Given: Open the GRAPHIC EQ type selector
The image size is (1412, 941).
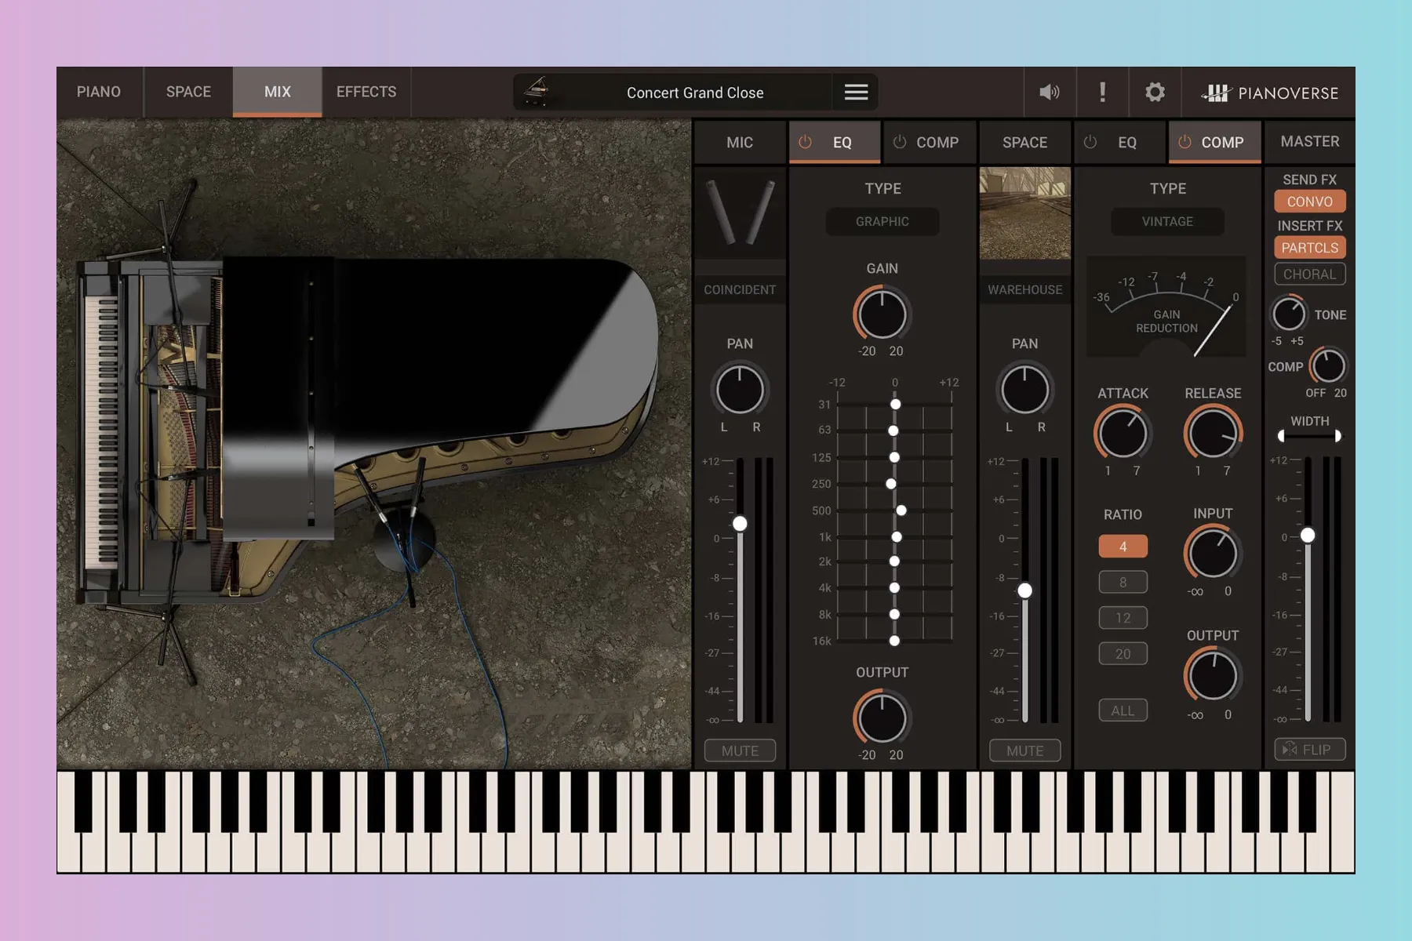Looking at the screenshot, I should coord(882,222).
